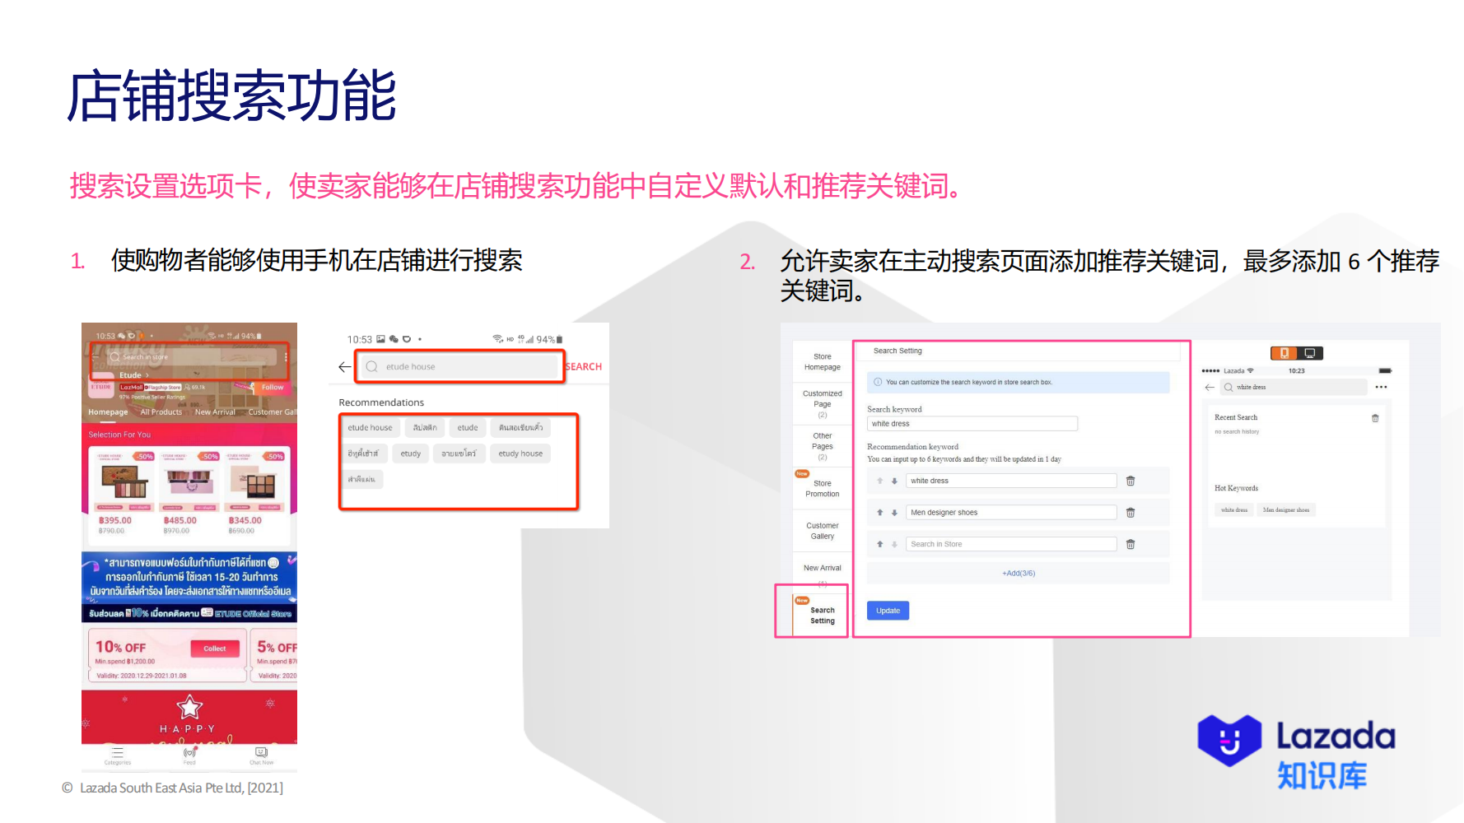1464x823 pixels.
Task: Click magnifier icon in white dress preview search
Action: 1229,387
